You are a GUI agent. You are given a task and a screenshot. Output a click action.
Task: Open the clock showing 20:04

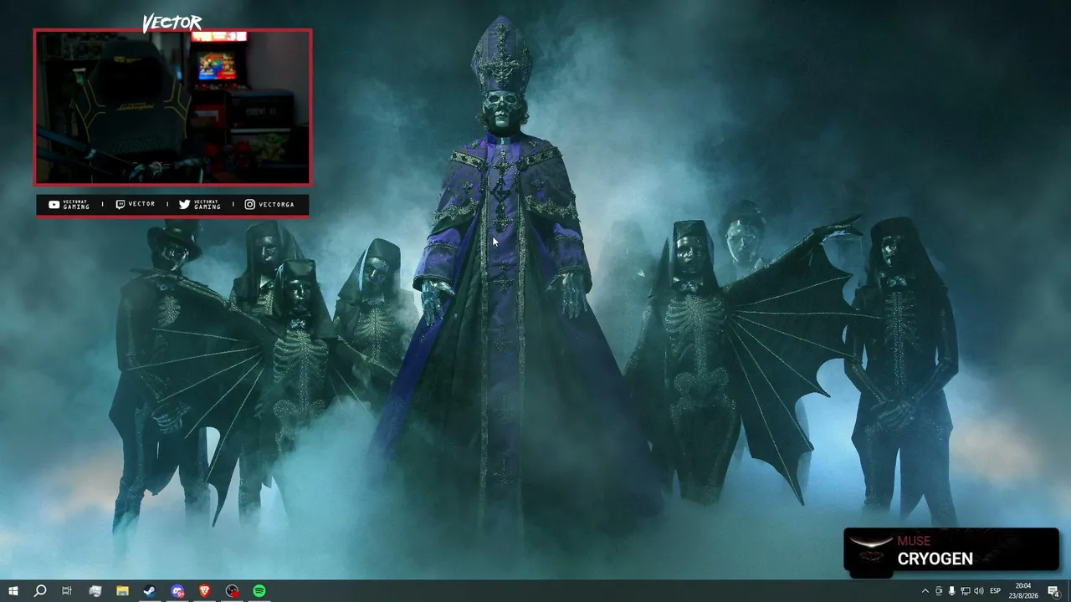(1023, 591)
